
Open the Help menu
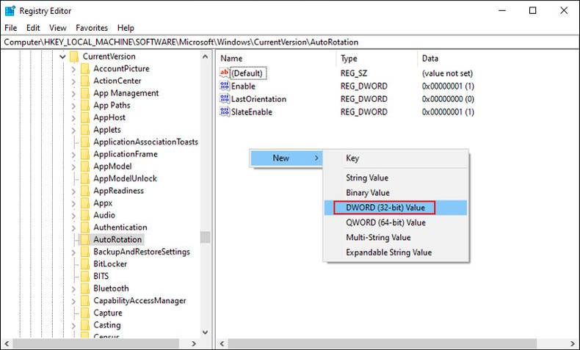tap(126, 28)
